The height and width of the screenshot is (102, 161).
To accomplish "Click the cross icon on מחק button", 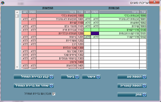I will [144, 95].
